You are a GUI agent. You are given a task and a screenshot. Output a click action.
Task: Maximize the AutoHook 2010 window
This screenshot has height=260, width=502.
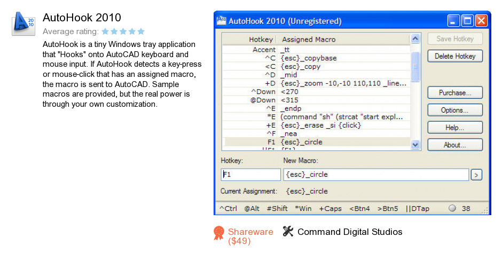[x=467, y=21]
